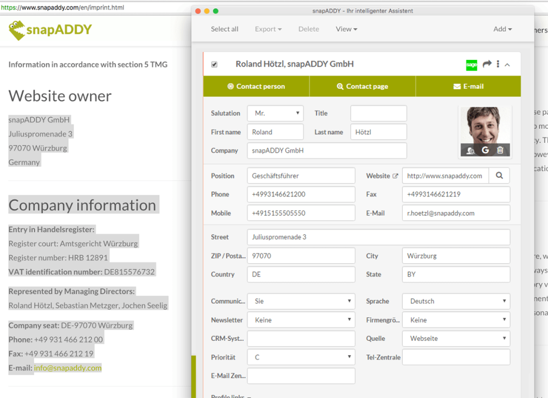548x398 pixels.
Task: Expand the Sprache dropdown set to Deutsch
Action: tap(456, 301)
